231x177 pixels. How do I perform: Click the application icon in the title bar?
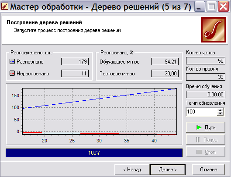pos(5,6)
